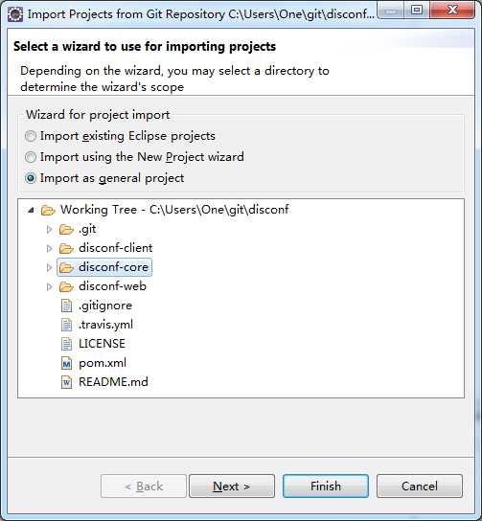Expand the .git folder node
The height and width of the screenshot is (521, 482).
49,229
